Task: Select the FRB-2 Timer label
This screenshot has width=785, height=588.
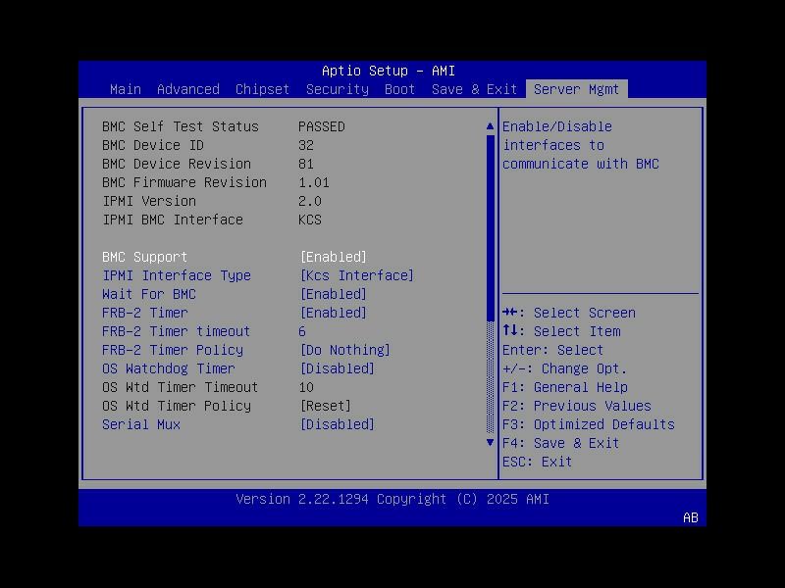Action: (144, 313)
